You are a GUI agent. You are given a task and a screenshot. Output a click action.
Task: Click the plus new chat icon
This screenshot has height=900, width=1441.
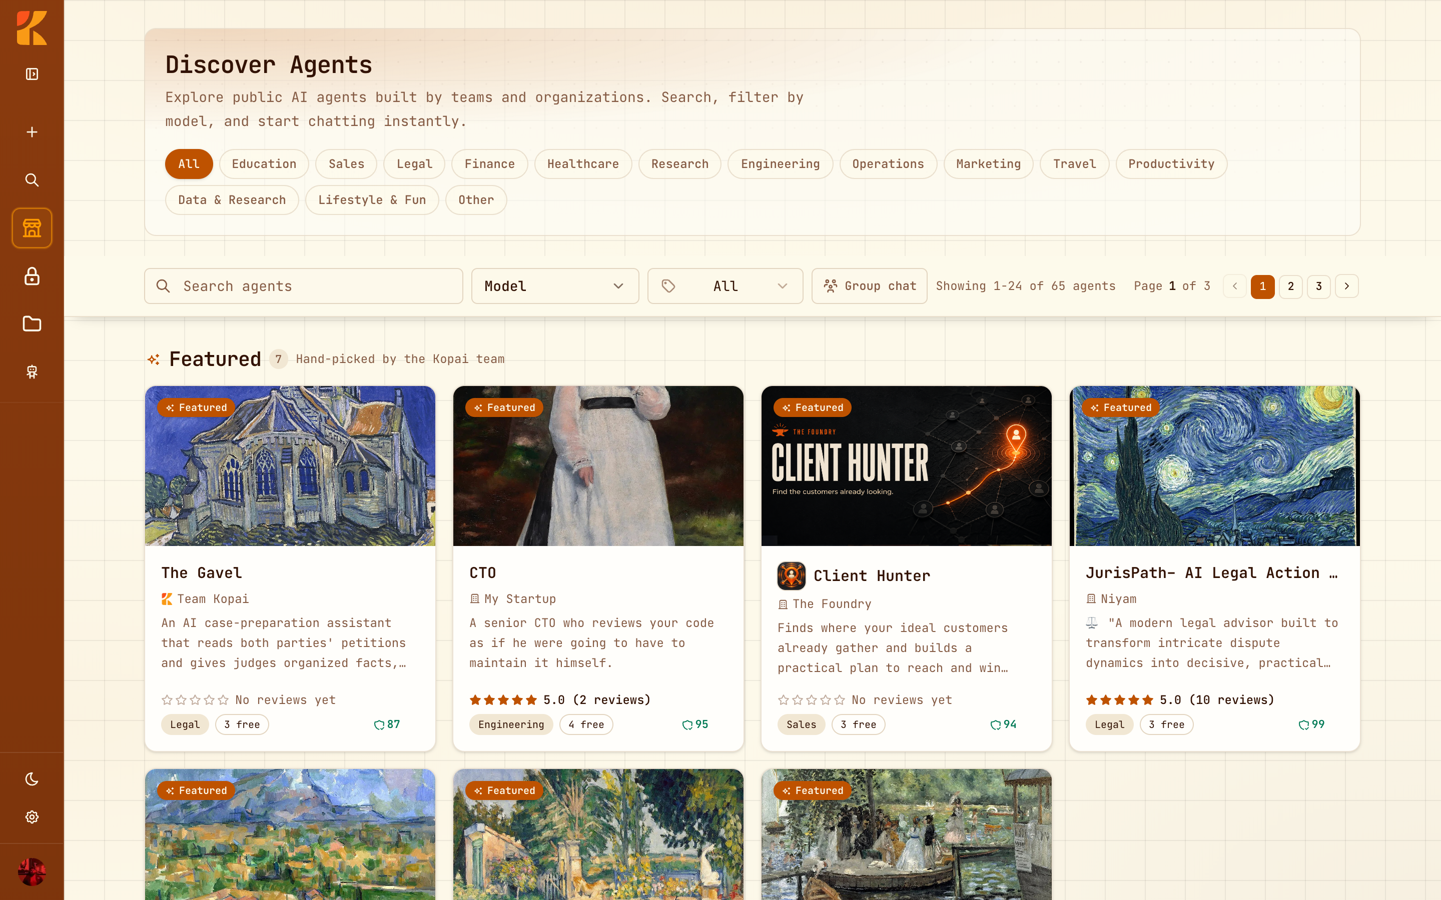32,131
